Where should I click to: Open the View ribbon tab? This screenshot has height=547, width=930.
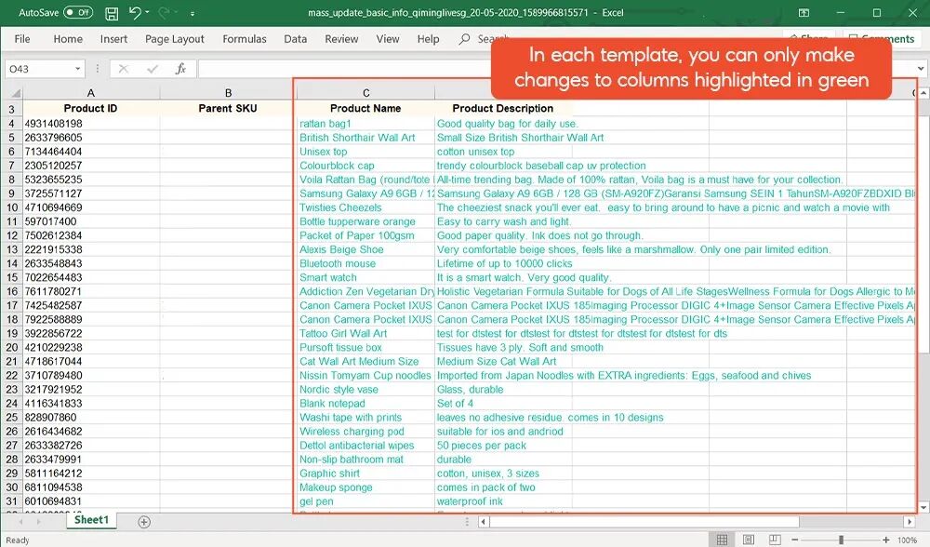tap(388, 38)
